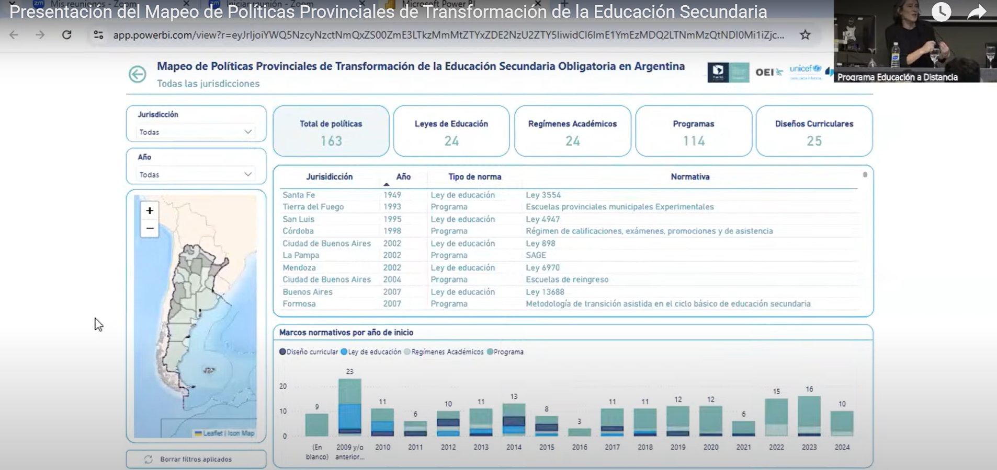Click the 2009 y/o anterior bar
This screenshot has width=997, height=470.
coord(350,407)
